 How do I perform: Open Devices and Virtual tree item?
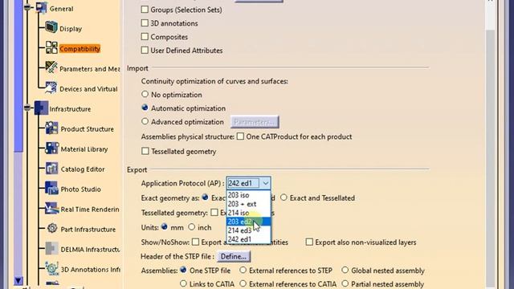pos(88,89)
